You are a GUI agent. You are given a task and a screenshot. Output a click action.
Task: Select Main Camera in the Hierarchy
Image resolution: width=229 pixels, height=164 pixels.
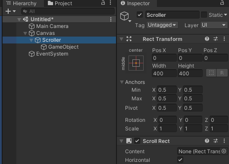[x=52, y=26]
